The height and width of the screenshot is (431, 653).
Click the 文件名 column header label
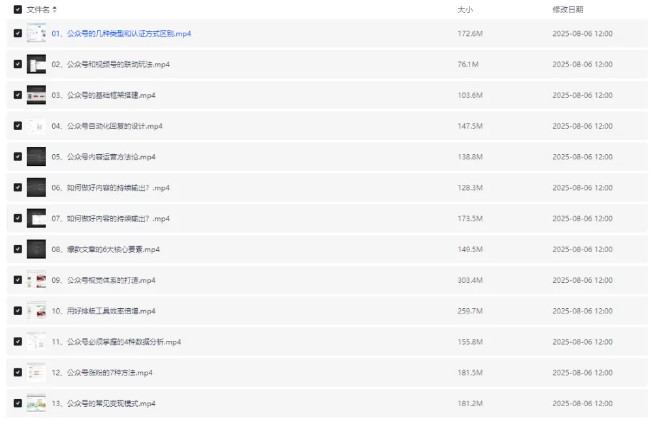38,10
